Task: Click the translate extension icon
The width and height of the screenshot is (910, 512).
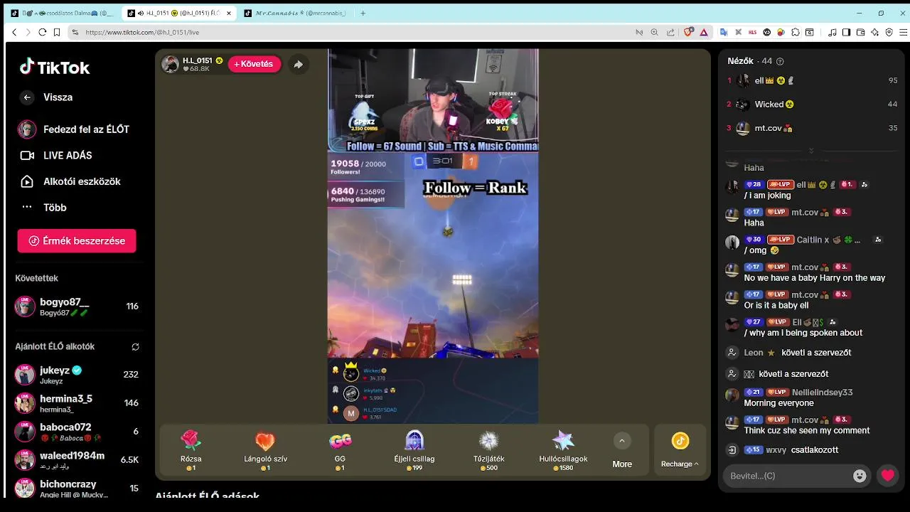Action: coord(724,32)
